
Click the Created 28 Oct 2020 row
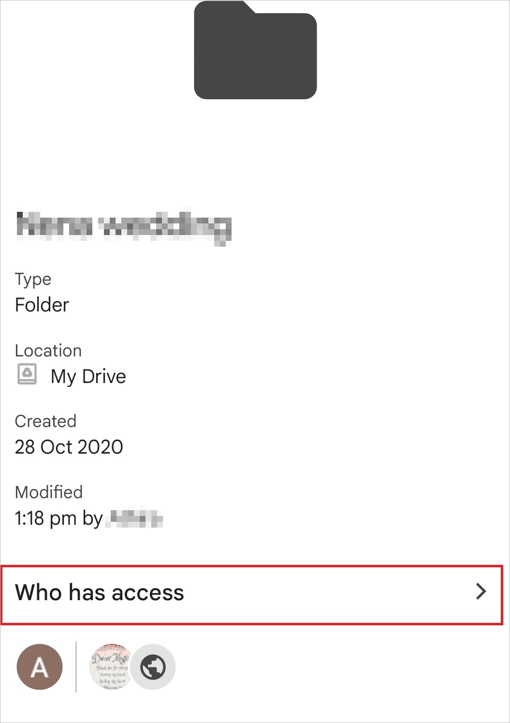(x=70, y=434)
